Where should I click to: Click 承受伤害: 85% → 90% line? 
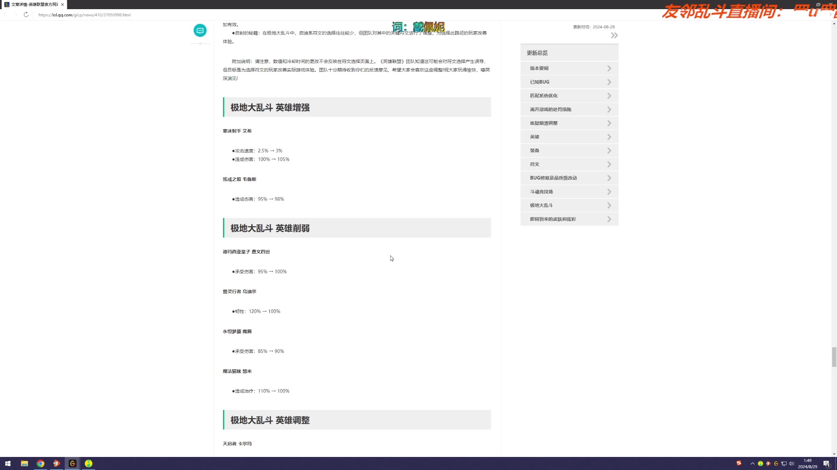click(x=258, y=351)
